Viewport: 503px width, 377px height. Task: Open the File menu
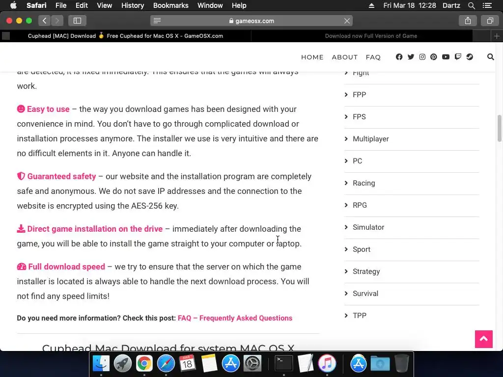point(60,5)
